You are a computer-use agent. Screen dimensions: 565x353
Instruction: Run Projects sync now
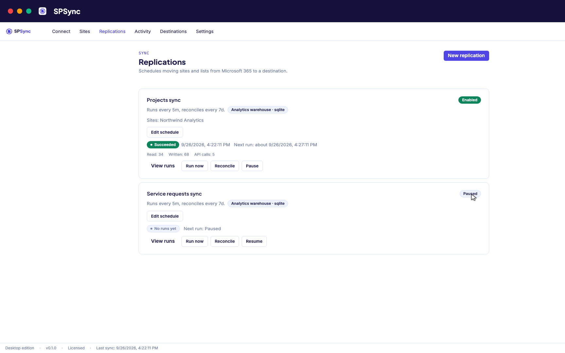click(x=195, y=166)
